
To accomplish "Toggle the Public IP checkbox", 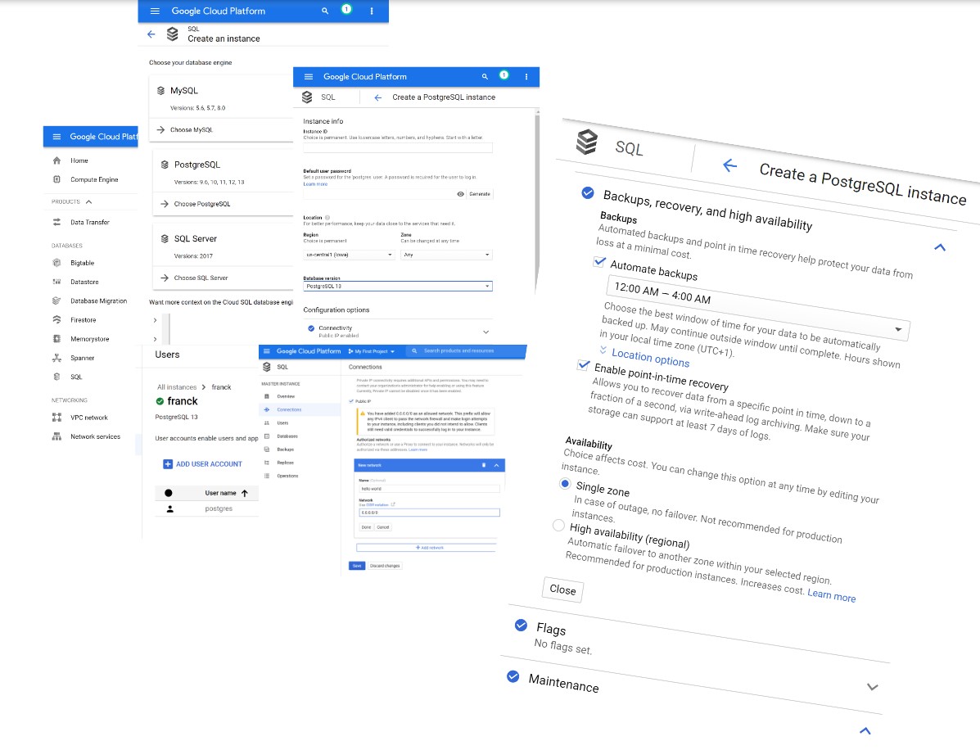I will coord(350,401).
